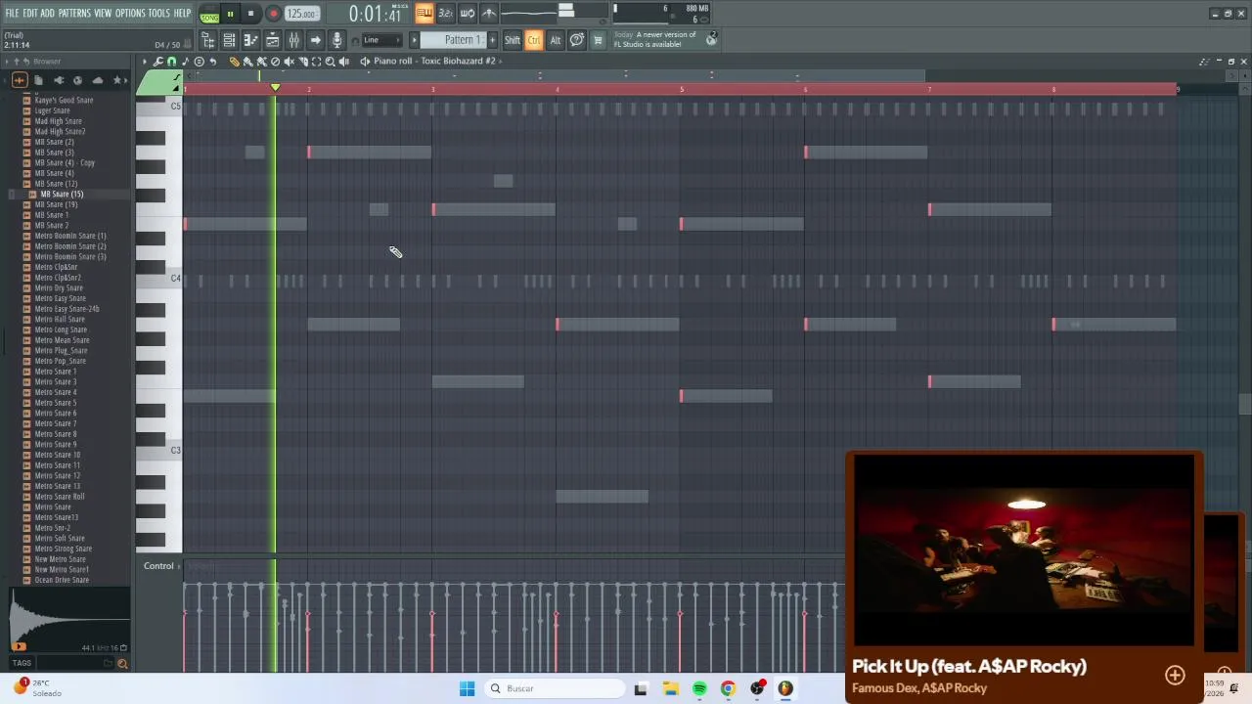
Task: Select the browser starred favorites tab icon
Action: 118,80
